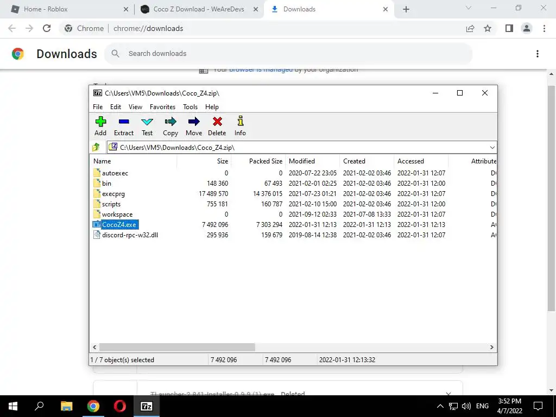
Task: Open the View menu
Action: (135, 107)
